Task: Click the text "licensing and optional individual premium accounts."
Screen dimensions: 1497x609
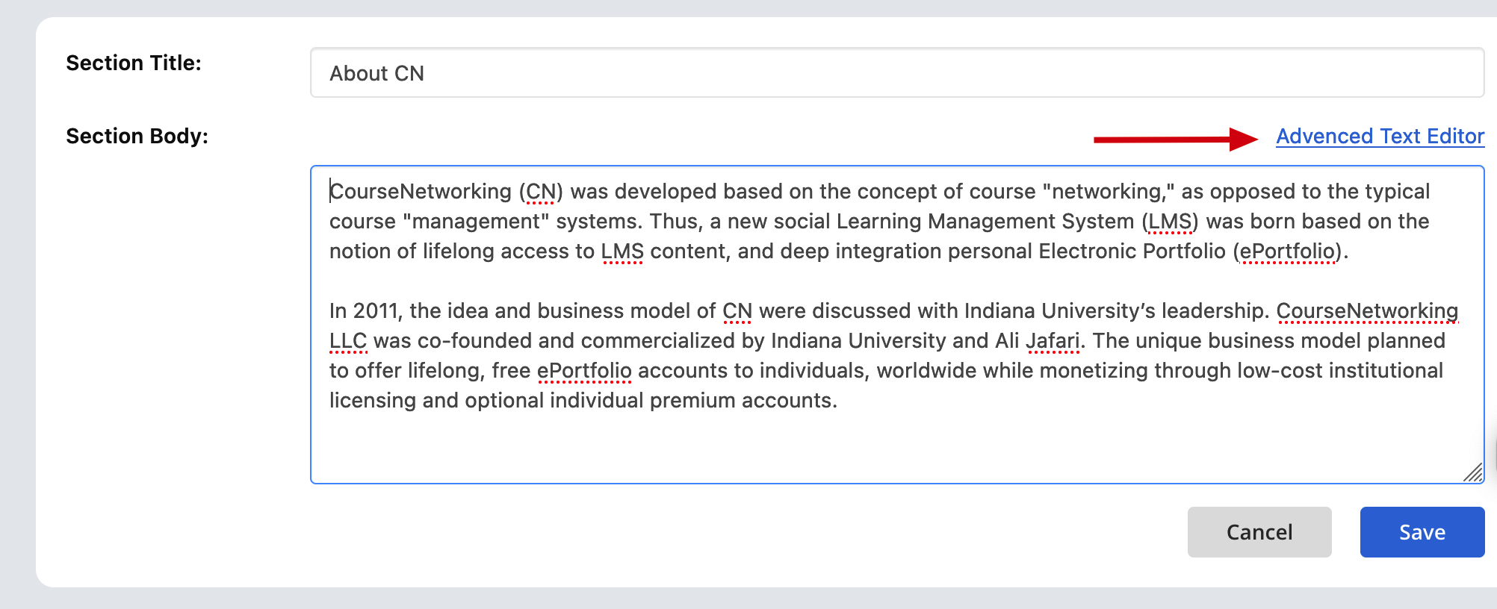Action: pyautogui.click(x=583, y=401)
